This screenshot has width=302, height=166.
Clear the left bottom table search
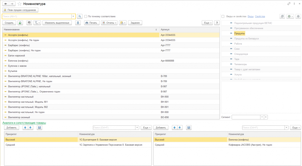click(x=137, y=127)
